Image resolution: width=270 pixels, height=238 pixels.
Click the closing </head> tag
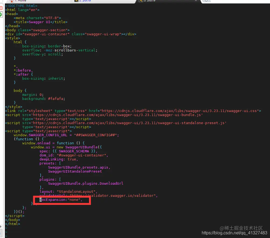[x=13, y=26]
